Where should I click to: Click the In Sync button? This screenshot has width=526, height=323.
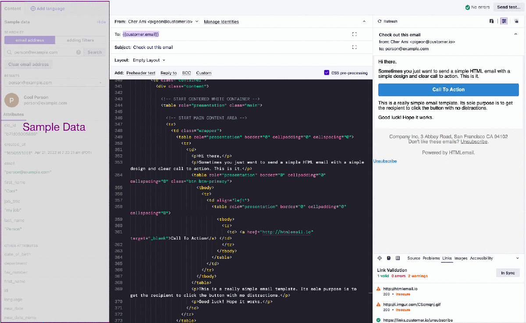tap(508, 273)
